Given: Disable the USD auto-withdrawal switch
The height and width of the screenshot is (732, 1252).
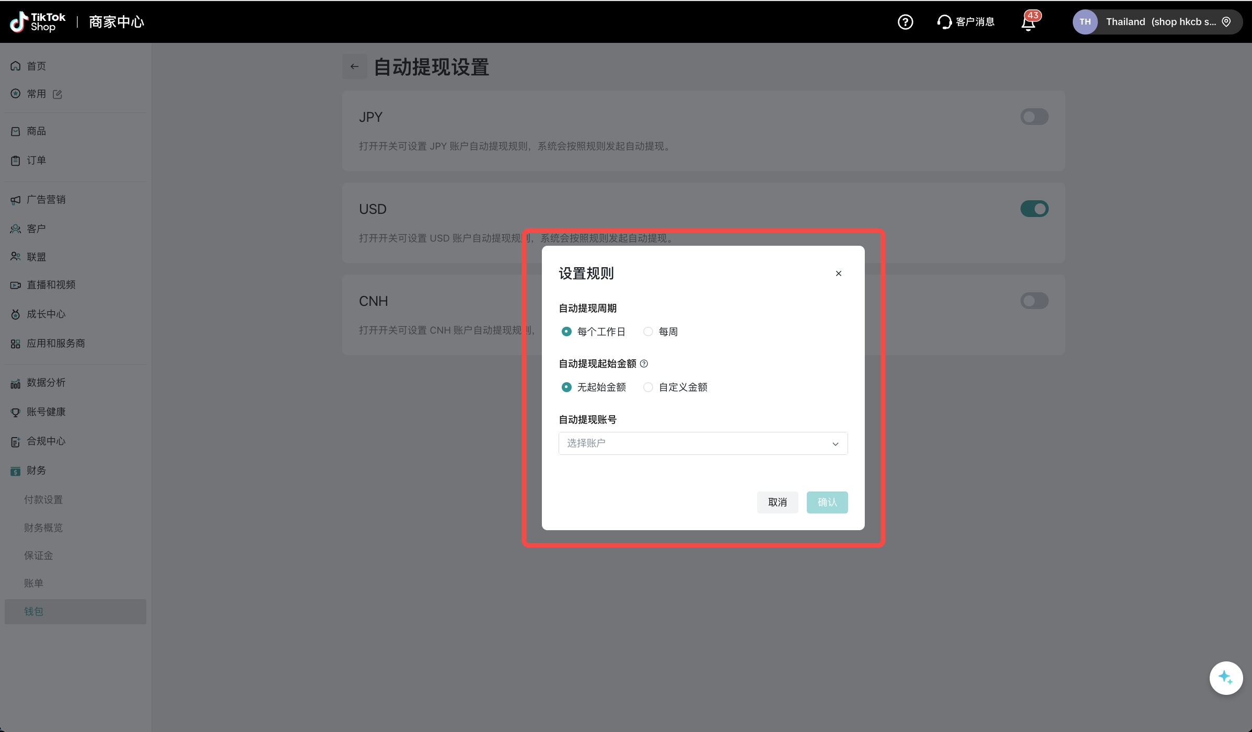Looking at the screenshot, I should [1034, 209].
